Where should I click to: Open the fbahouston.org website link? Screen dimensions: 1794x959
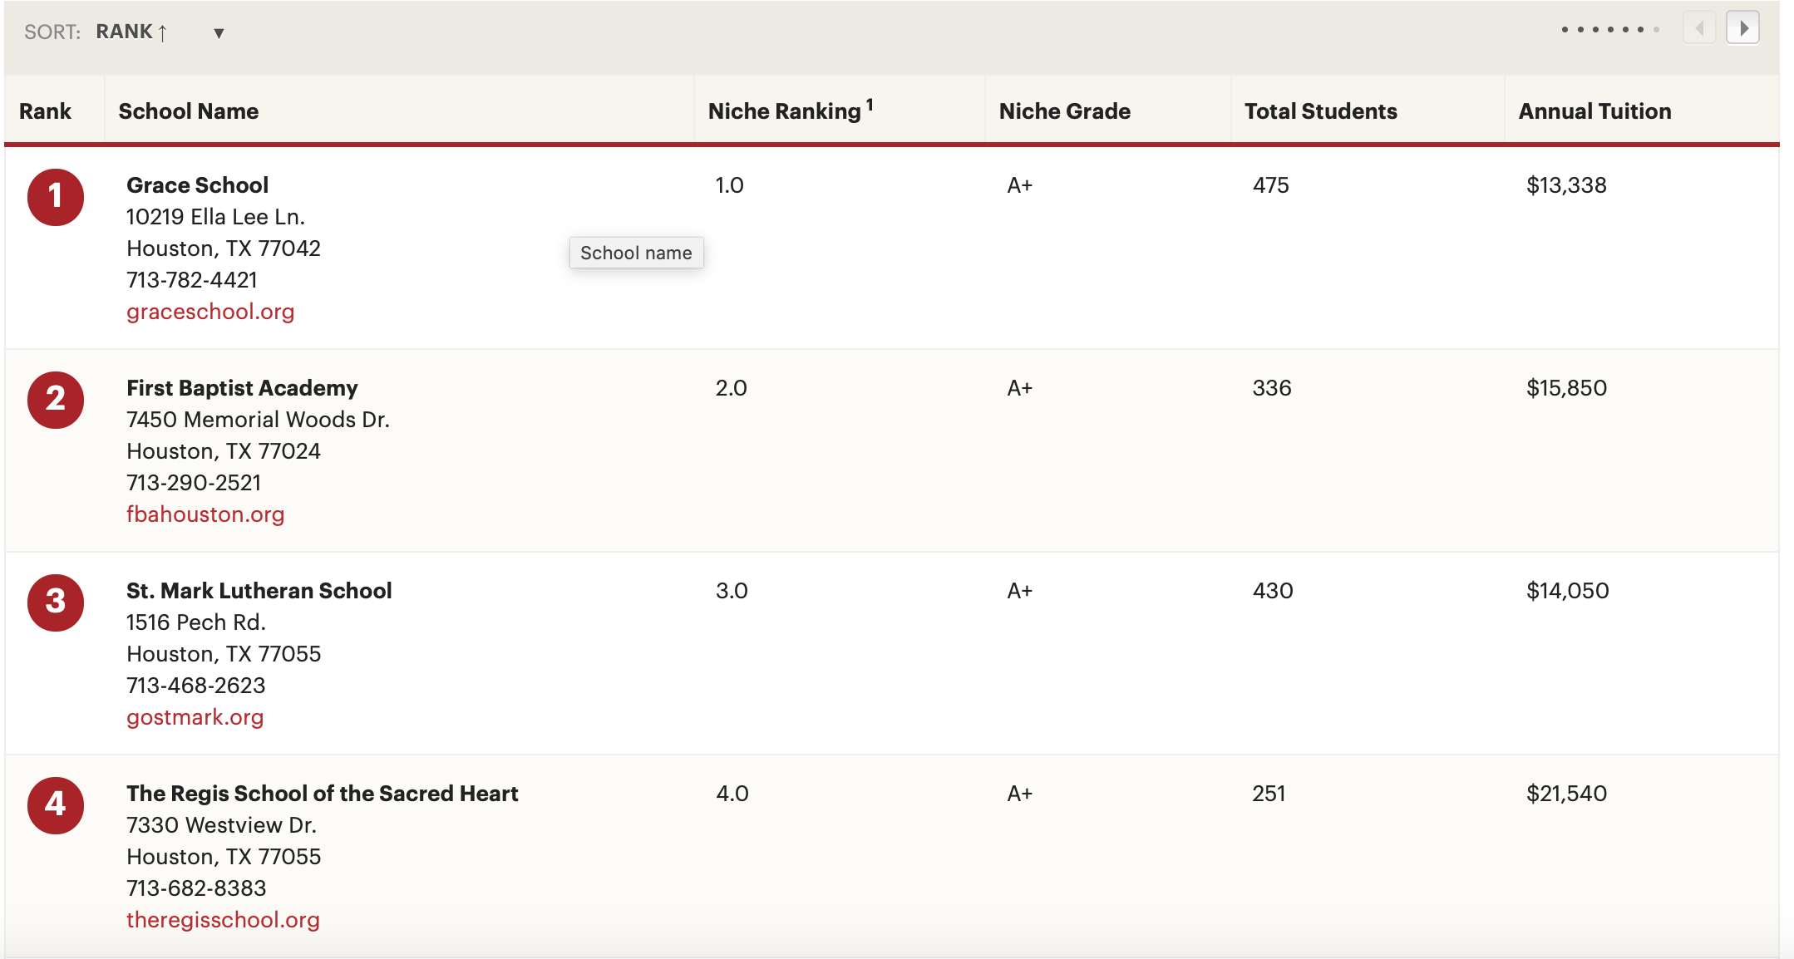tap(205, 514)
